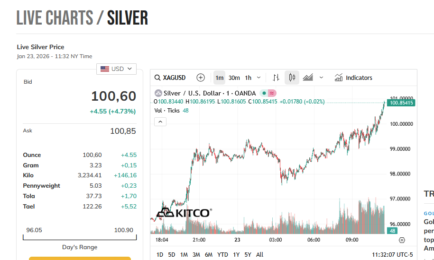Screen dimensions: 434x260
Task: Open the Indicators panel
Action: pos(353,78)
